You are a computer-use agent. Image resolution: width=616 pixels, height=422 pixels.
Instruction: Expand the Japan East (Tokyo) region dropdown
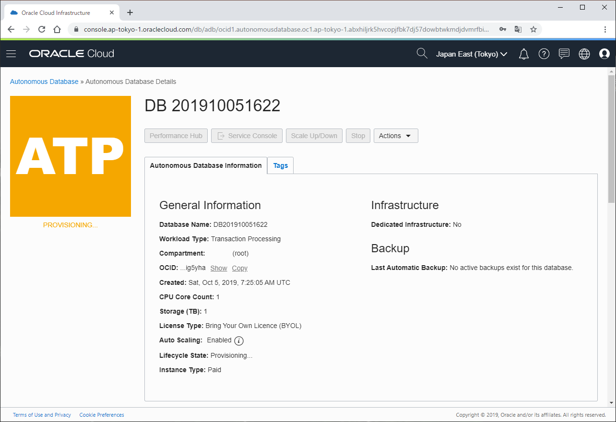[x=472, y=54]
